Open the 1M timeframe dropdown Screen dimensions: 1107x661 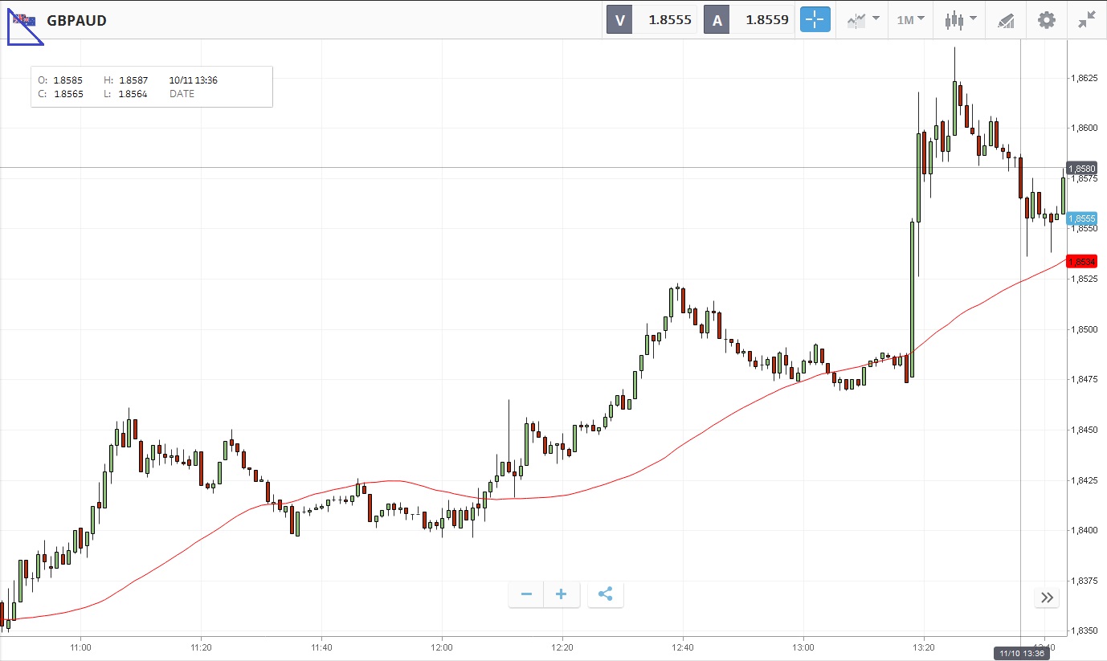pos(910,20)
